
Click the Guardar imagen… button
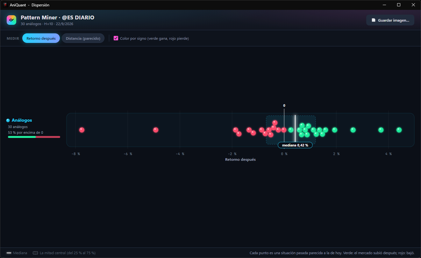tap(390, 20)
